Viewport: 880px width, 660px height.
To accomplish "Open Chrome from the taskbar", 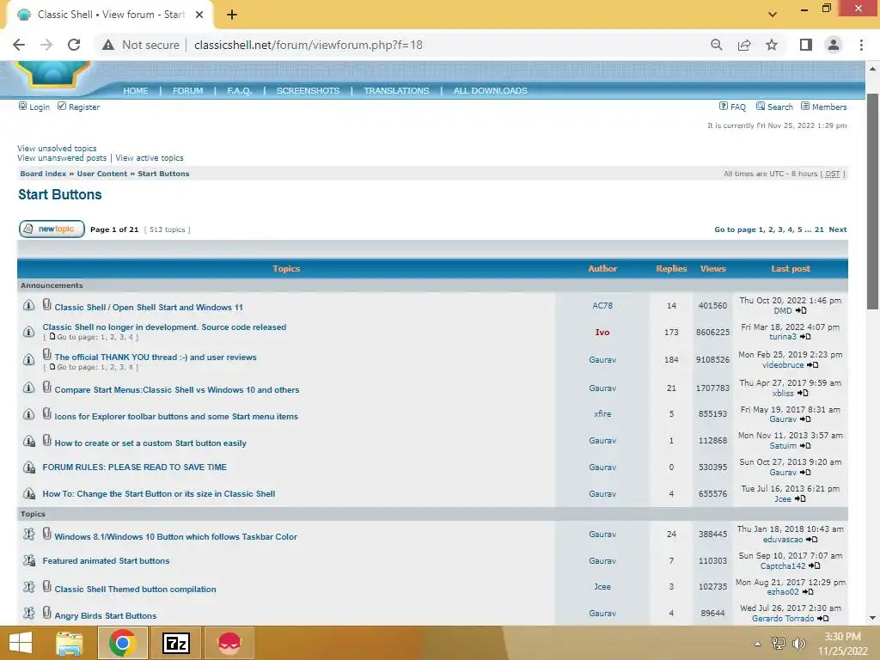I will [x=122, y=643].
